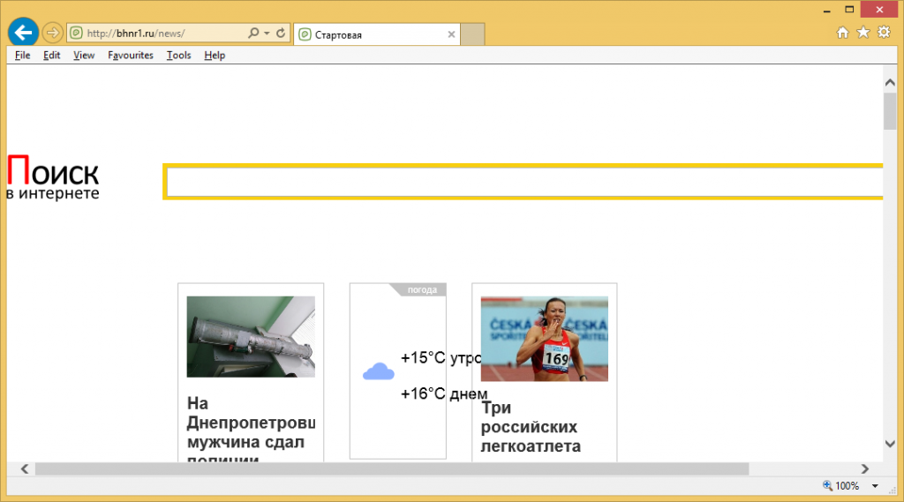Open the Tools gear icon
This screenshot has height=502, width=904.
884,33
